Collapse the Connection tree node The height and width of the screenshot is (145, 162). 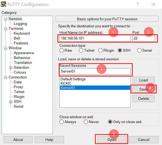click(5, 77)
